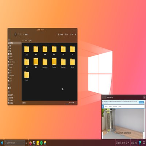146x146 pixels.
Task: Click the 'home' breadcrumb in Dolphin path bar
Action: 26,41
